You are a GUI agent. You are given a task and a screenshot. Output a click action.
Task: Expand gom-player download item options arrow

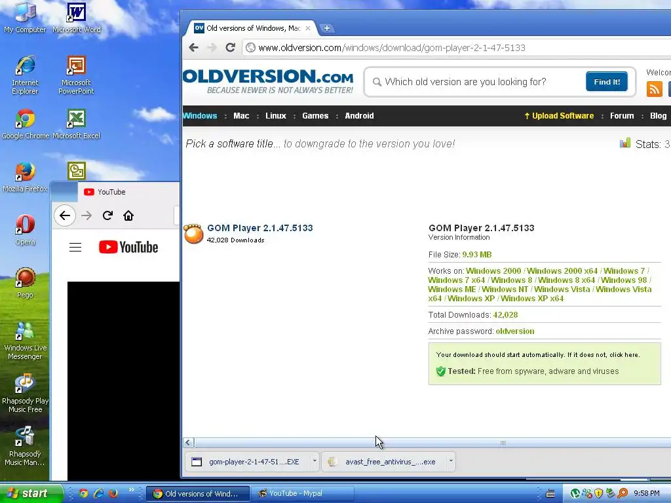(x=315, y=461)
